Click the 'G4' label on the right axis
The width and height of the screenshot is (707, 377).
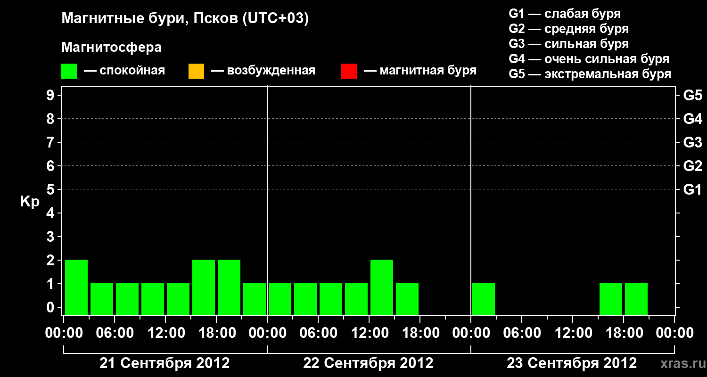(692, 119)
